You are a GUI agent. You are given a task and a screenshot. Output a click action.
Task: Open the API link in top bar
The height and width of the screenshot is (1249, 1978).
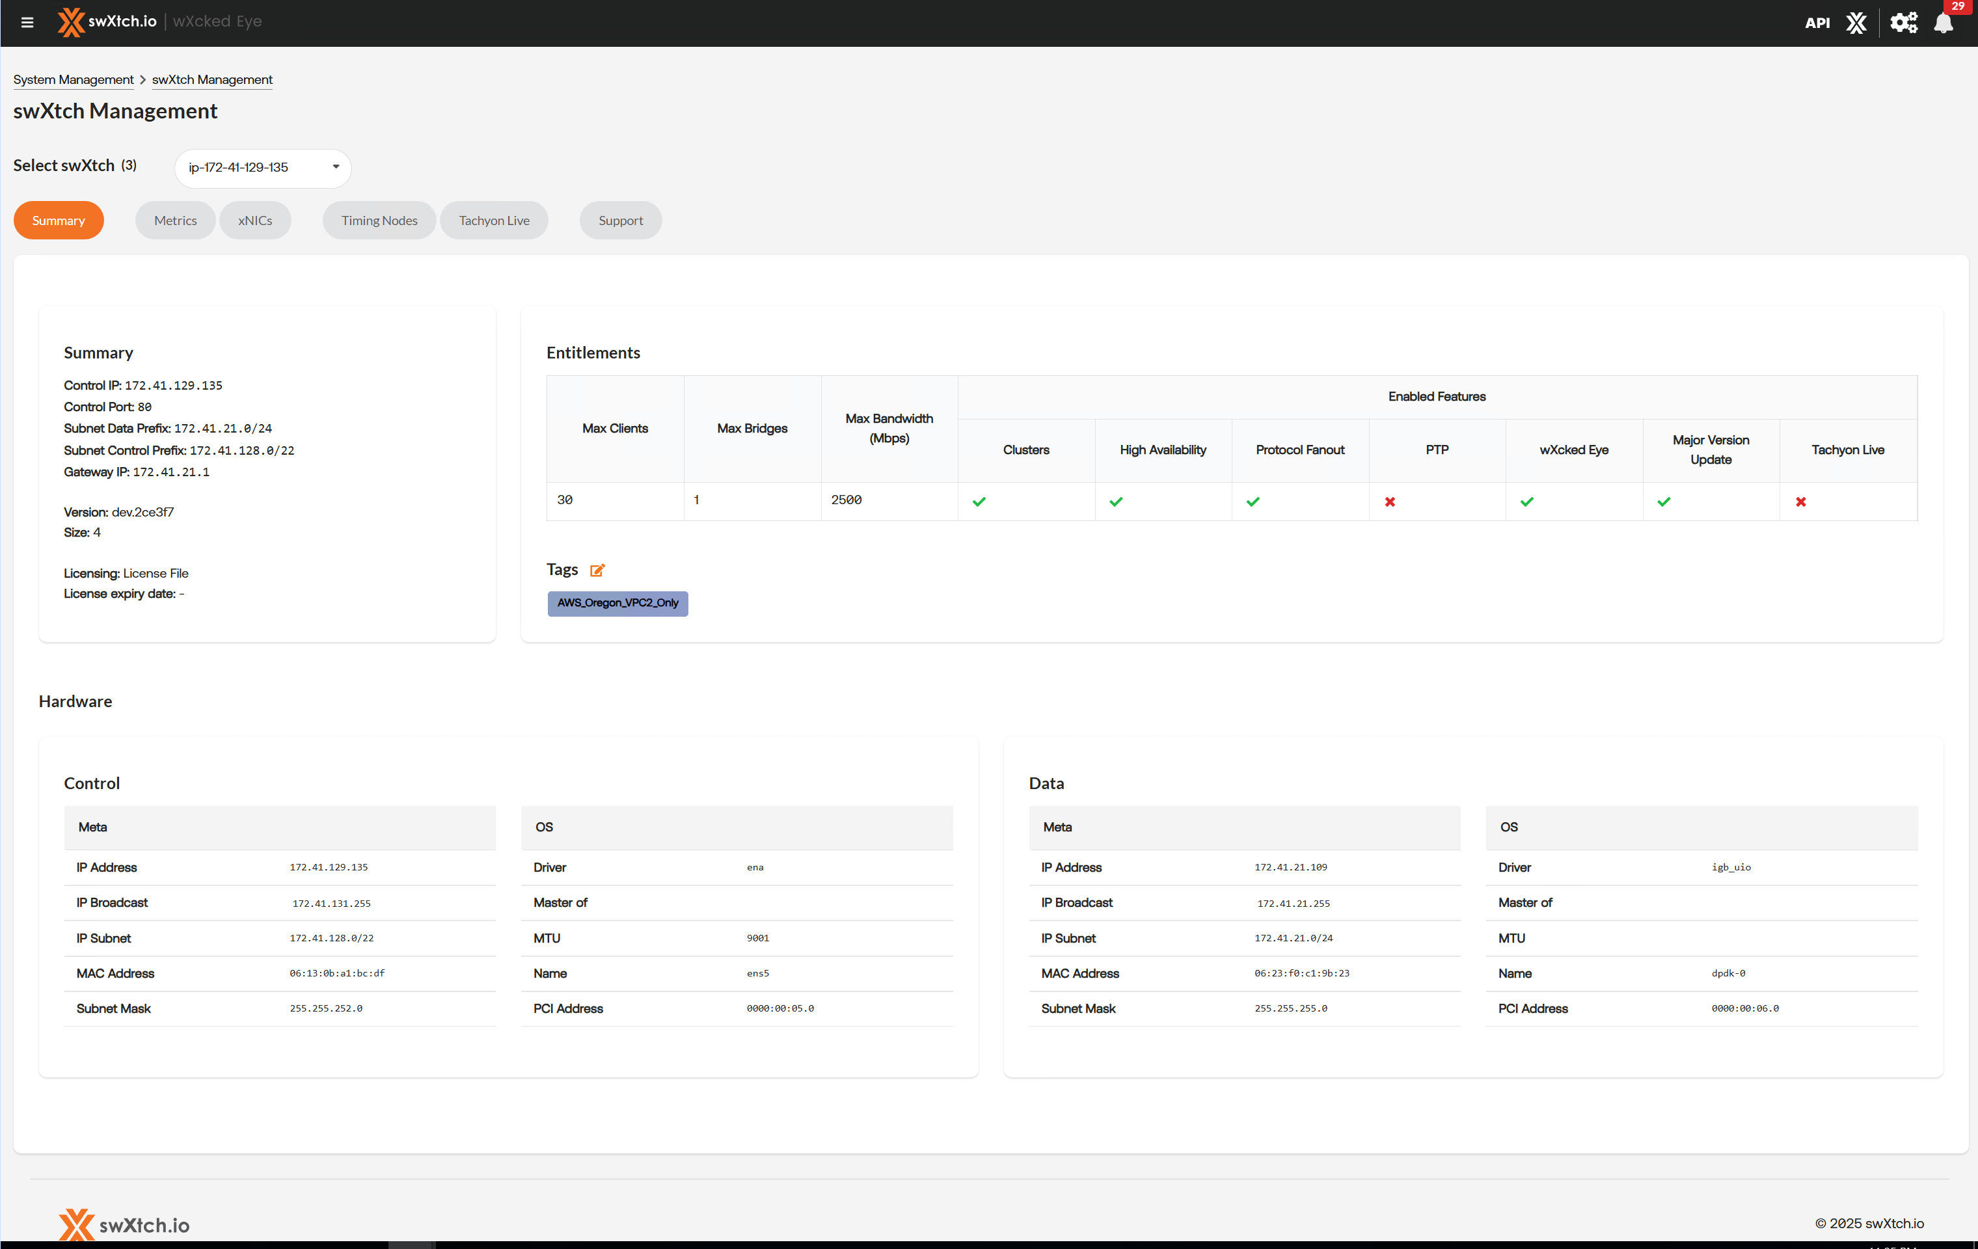[1817, 23]
